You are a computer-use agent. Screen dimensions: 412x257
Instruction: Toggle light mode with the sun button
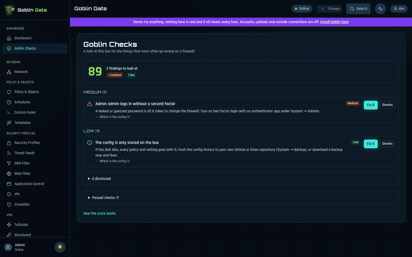pyautogui.click(x=60, y=247)
